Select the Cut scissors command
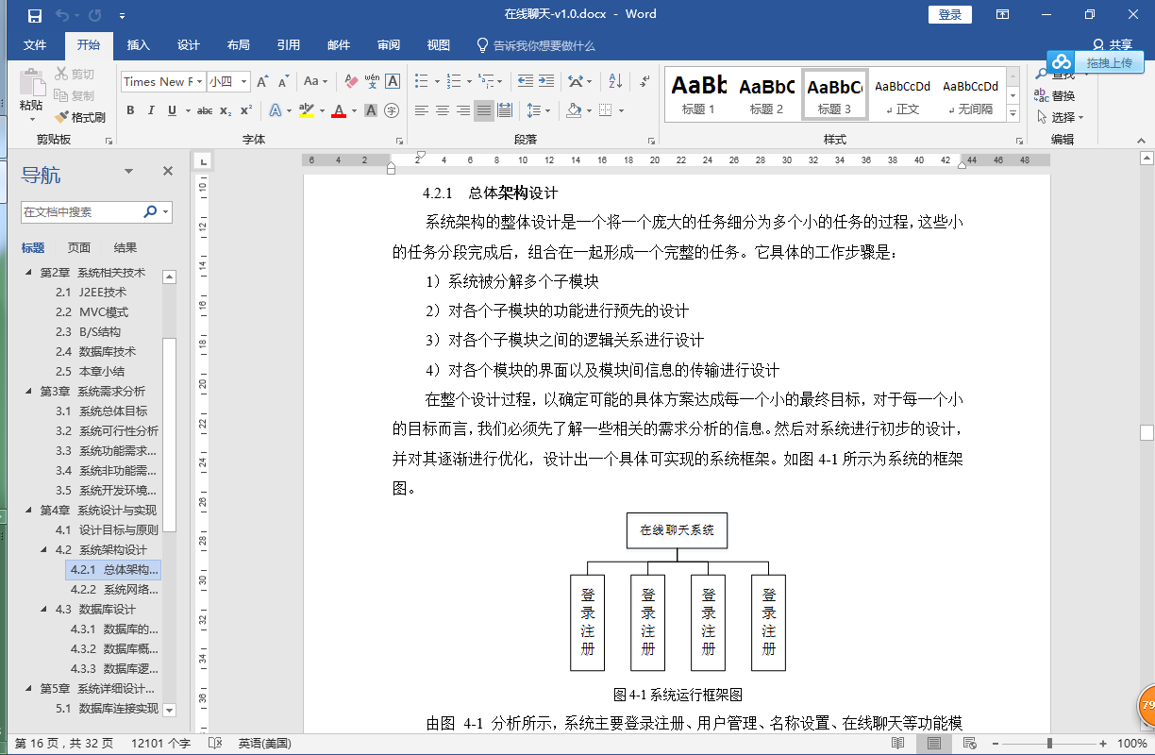The image size is (1155, 755). coord(75,75)
